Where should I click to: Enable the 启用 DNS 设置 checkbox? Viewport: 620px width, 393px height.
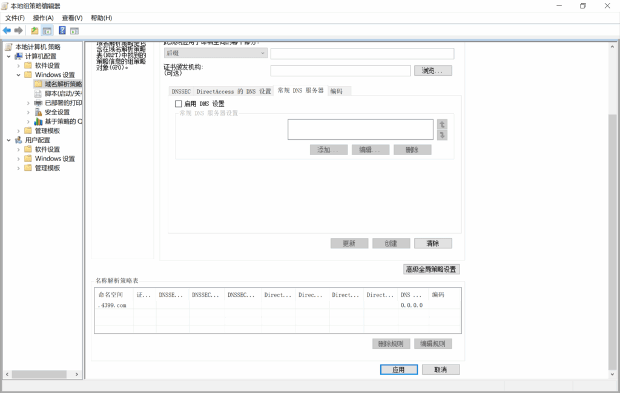179,104
